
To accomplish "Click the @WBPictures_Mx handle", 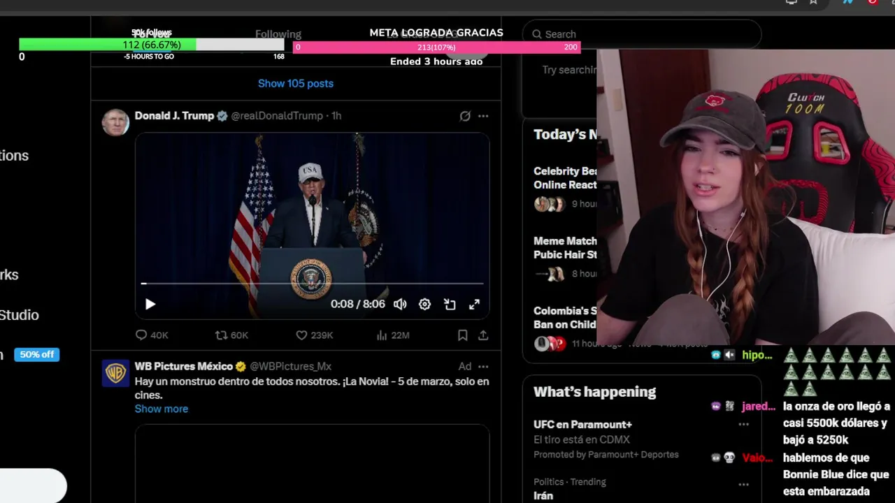I will click(x=290, y=366).
